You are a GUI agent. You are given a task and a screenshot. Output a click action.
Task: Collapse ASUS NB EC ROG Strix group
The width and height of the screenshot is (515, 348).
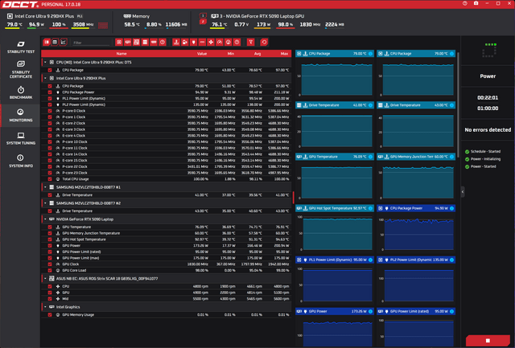45,278
